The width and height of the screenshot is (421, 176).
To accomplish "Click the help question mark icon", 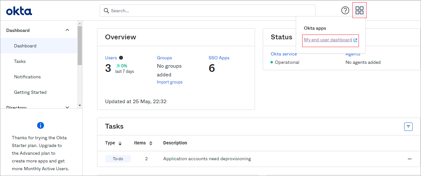I will 345,10.
